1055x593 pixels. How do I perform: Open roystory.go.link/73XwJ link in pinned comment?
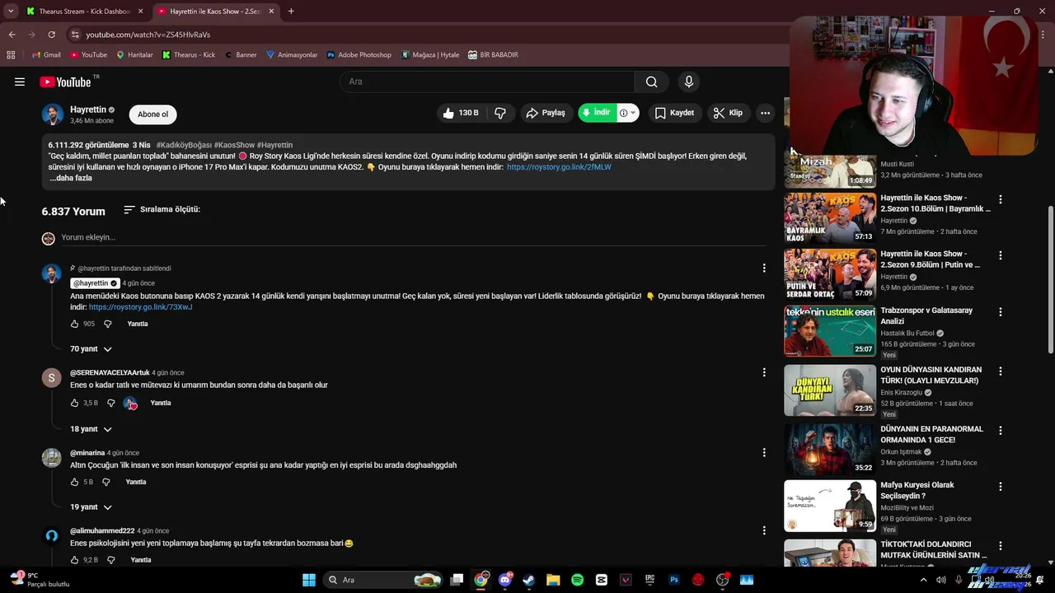[x=140, y=307]
